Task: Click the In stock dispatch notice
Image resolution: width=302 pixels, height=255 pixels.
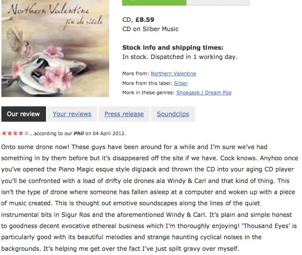Action: point(179,57)
